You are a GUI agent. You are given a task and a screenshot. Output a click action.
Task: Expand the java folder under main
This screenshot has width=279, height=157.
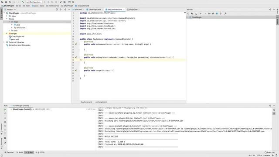pyautogui.click(x=12, y=25)
